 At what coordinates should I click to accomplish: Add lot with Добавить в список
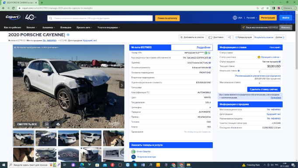click(x=192, y=37)
